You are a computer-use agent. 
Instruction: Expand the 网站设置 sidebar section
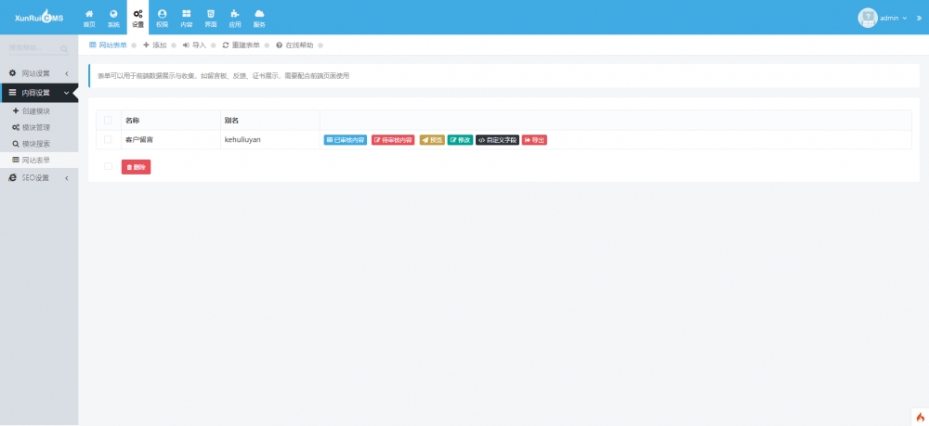point(39,73)
